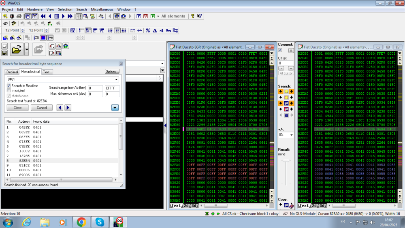Image resolution: width=405 pixels, height=228 pixels.
Task: Adjust the first 12 Point font size spinner
Action: (x=23, y=30)
